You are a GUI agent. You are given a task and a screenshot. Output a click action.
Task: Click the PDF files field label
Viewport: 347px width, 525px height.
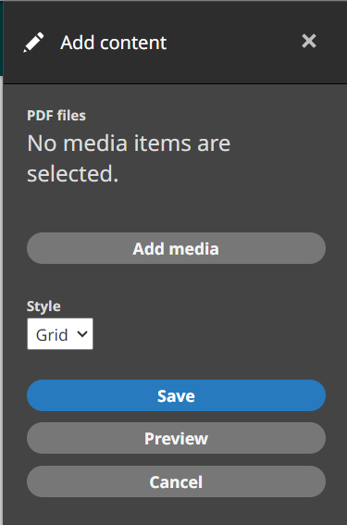(56, 116)
